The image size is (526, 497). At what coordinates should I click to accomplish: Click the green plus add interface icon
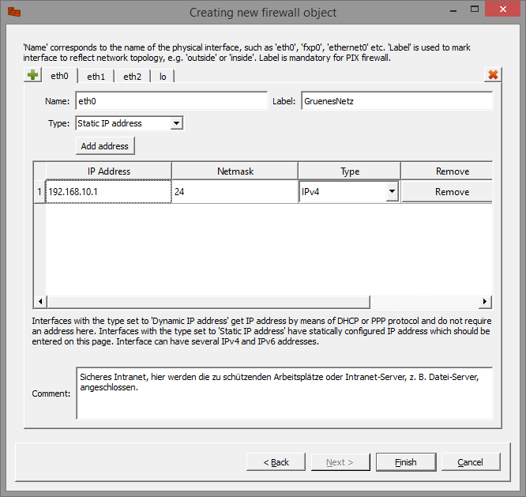click(32, 76)
